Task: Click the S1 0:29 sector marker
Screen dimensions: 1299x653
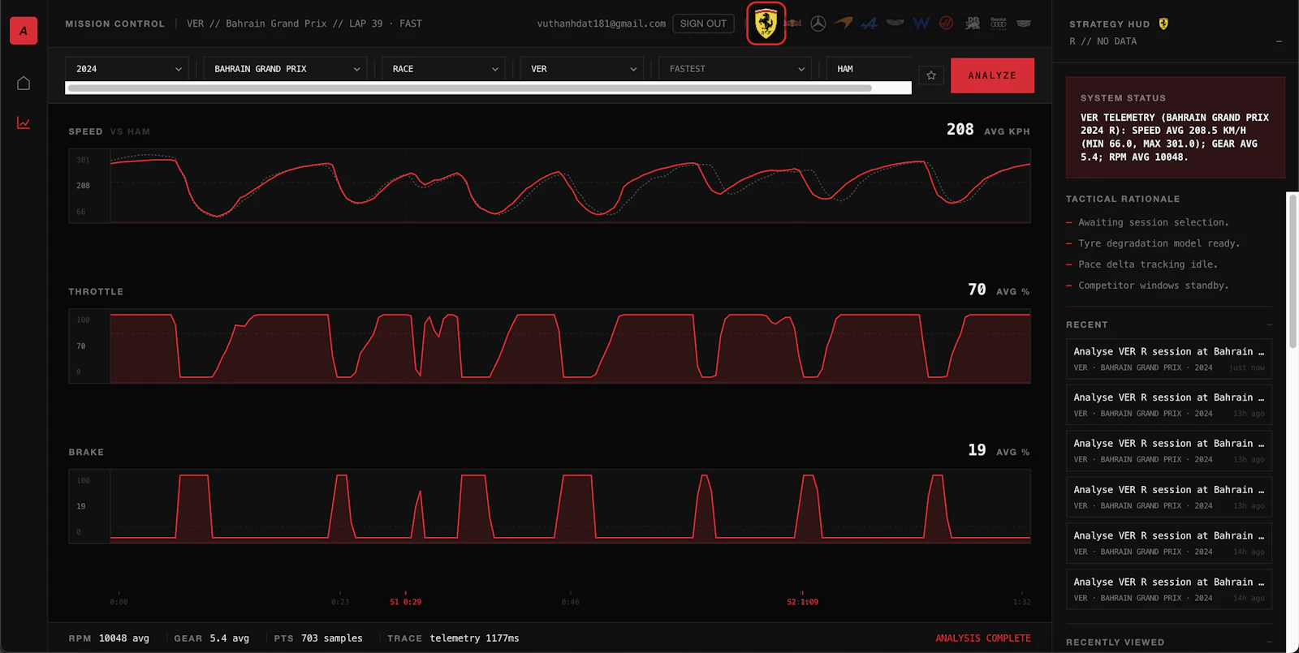Action: (x=406, y=602)
